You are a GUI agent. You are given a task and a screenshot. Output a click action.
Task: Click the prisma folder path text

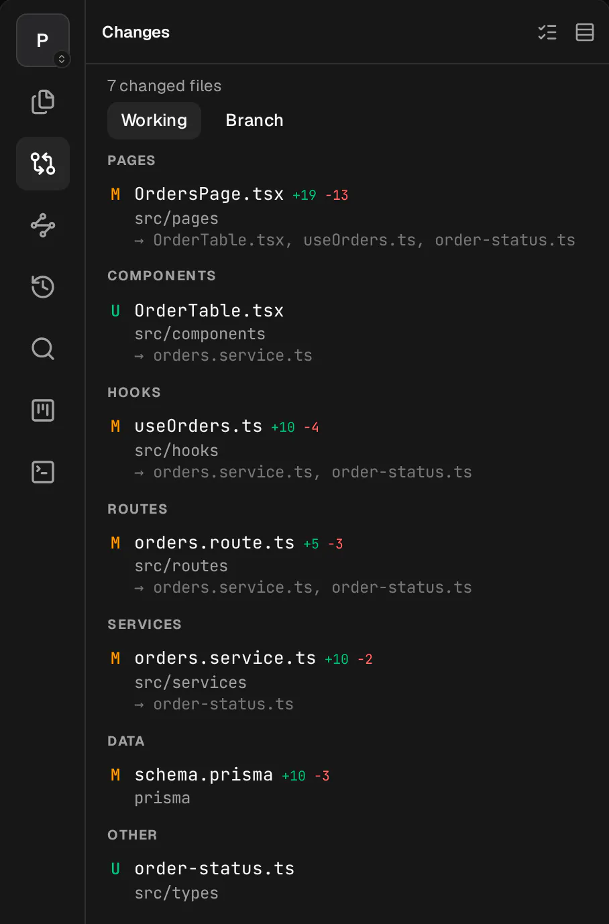162,798
